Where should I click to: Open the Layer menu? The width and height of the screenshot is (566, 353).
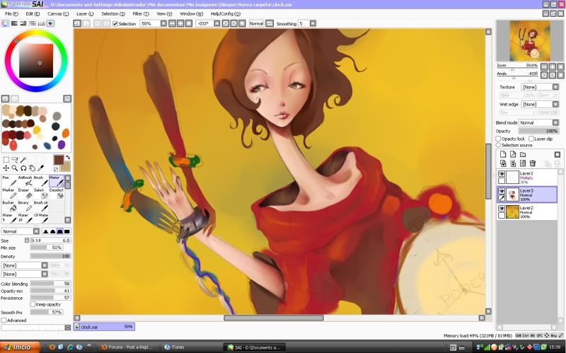pos(85,13)
